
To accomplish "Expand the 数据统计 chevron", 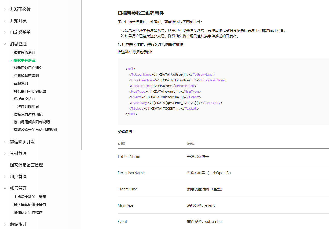I will tap(5, 225).
